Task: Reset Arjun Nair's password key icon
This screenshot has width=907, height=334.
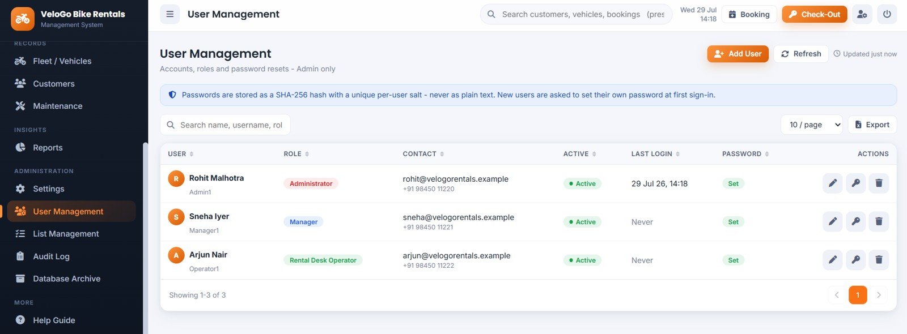Action: point(856,260)
